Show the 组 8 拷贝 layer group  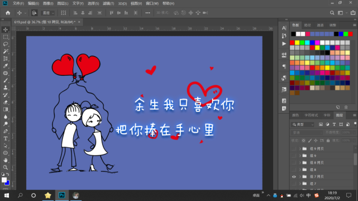(294, 163)
